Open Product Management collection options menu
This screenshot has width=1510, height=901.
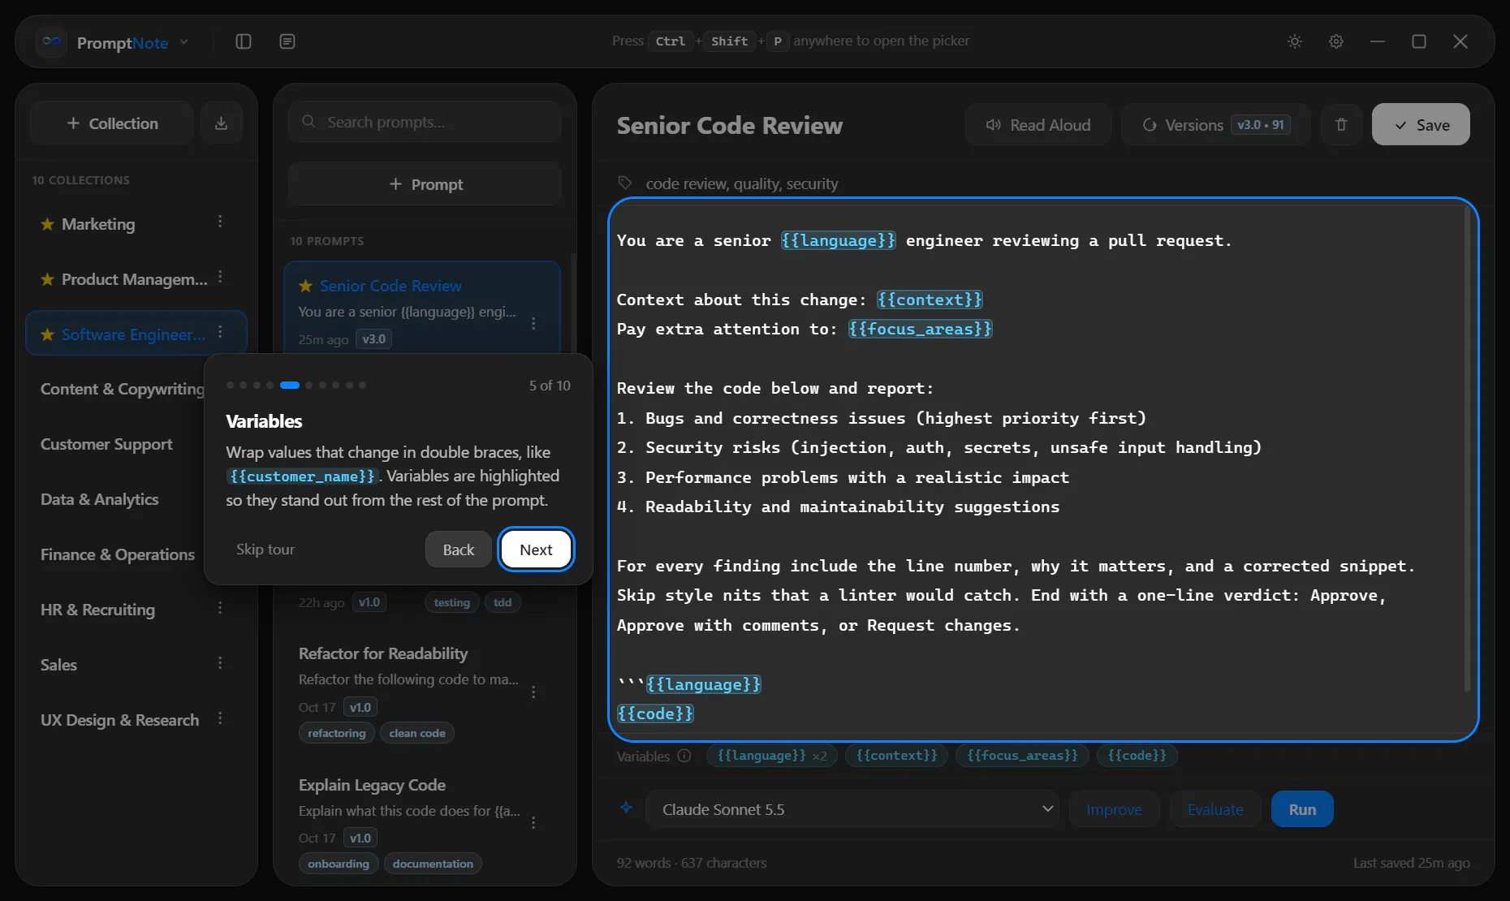point(220,278)
